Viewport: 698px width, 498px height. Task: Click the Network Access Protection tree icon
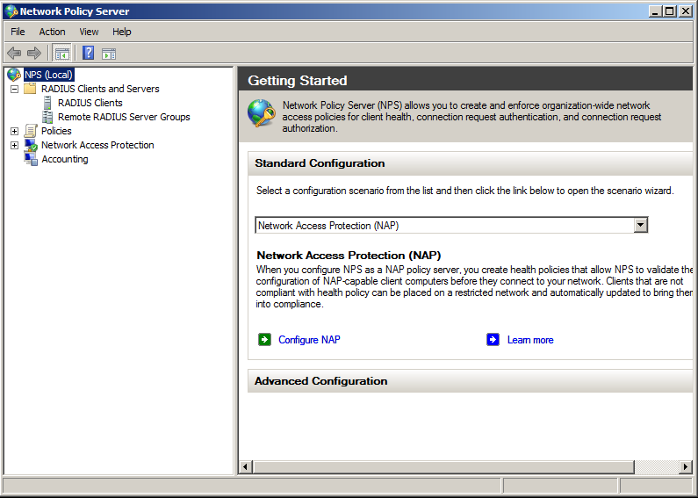[x=31, y=145]
